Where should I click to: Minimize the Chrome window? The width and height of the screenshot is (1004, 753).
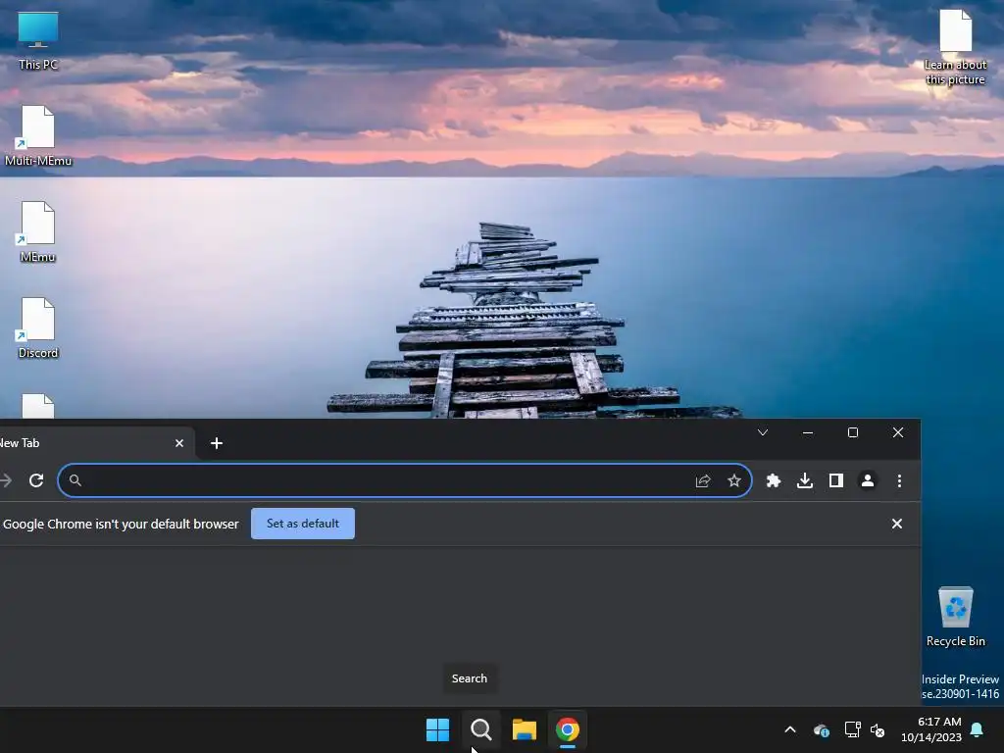808,432
